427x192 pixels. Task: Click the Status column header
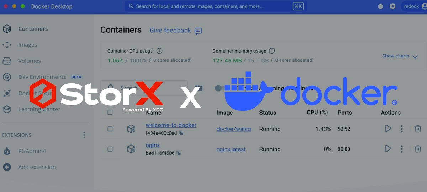[268, 113]
